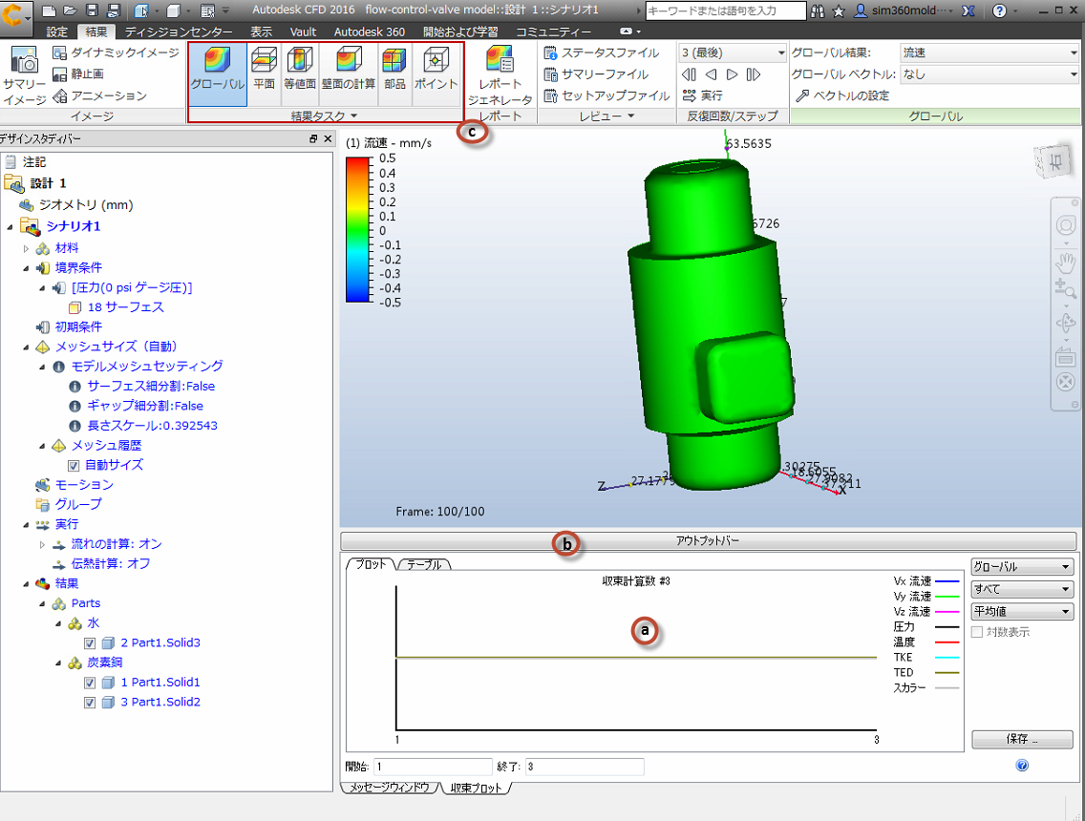Open the Autodesk 360 ribbon tab
The width and height of the screenshot is (1085, 821).
click(x=370, y=32)
